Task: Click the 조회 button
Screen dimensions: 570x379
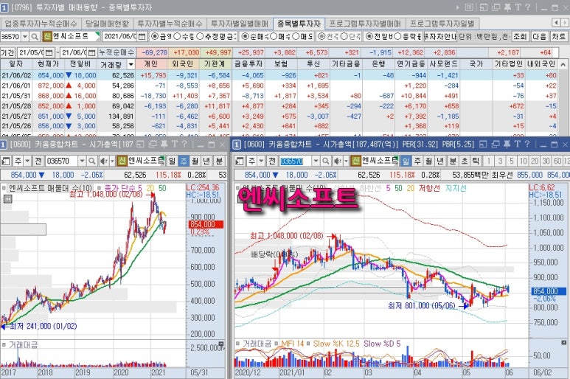Action: (x=520, y=37)
